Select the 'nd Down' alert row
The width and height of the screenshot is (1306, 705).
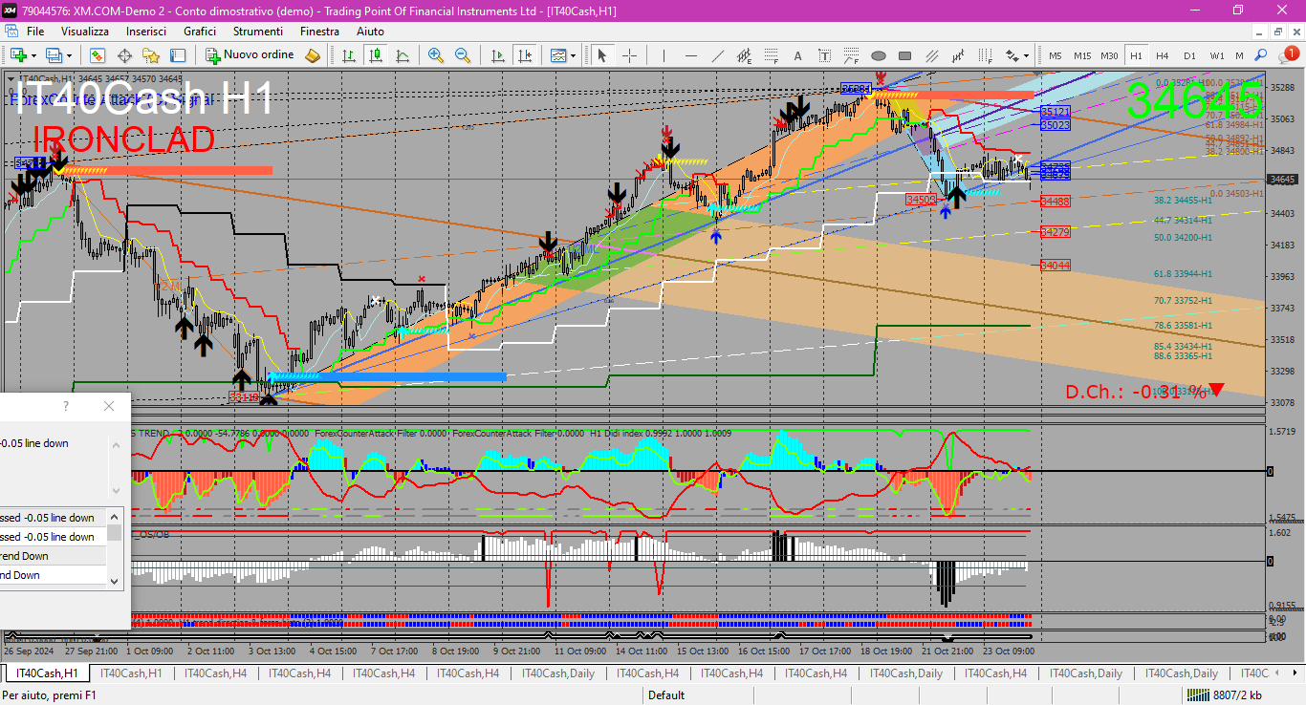(53, 575)
